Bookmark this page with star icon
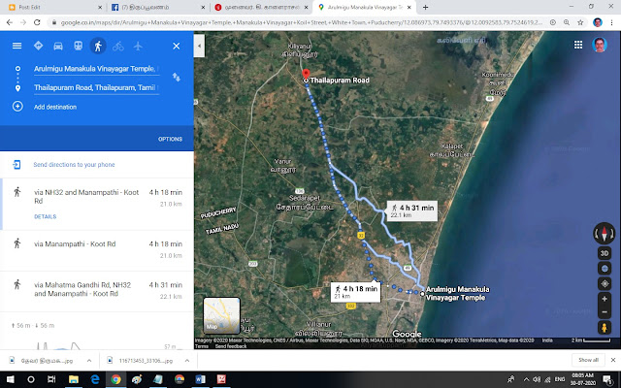 [x=580, y=22]
